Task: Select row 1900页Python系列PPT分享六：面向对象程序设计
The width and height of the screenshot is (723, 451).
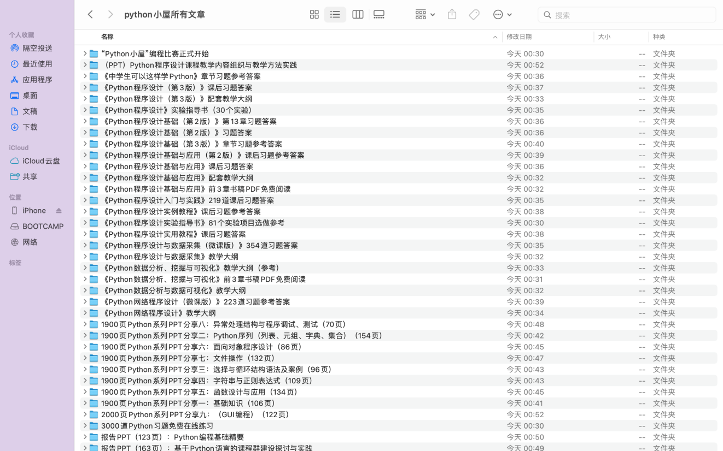Action: pyautogui.click(x=399, y=347)
